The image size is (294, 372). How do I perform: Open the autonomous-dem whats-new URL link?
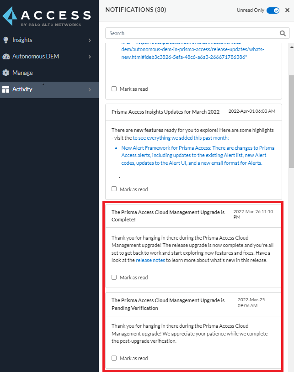[x=192, y=51]
